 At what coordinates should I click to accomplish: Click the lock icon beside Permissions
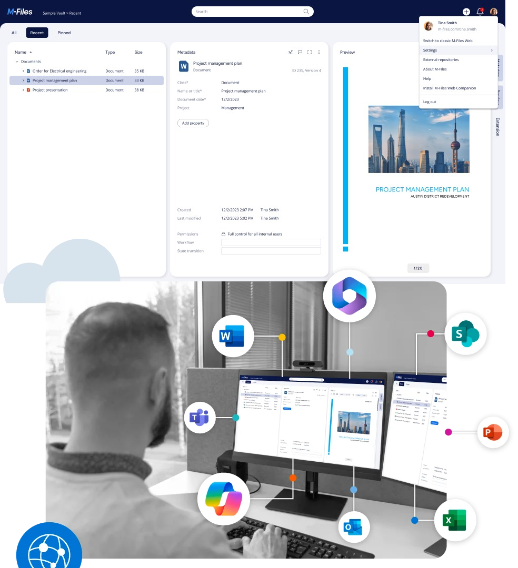point(223,234)
